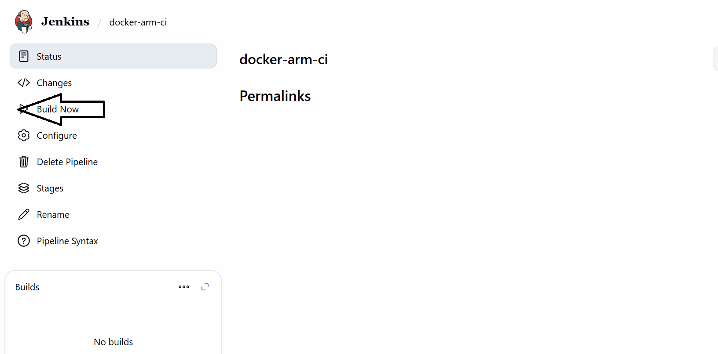Select the Status sidebar entry
The height and width of the screenshot is (354, 718).
(48, 56)
